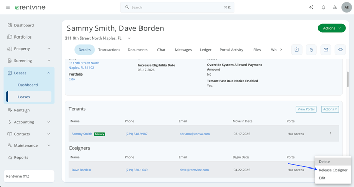Open the Tenants Actions dropdown

pos(330,109)
